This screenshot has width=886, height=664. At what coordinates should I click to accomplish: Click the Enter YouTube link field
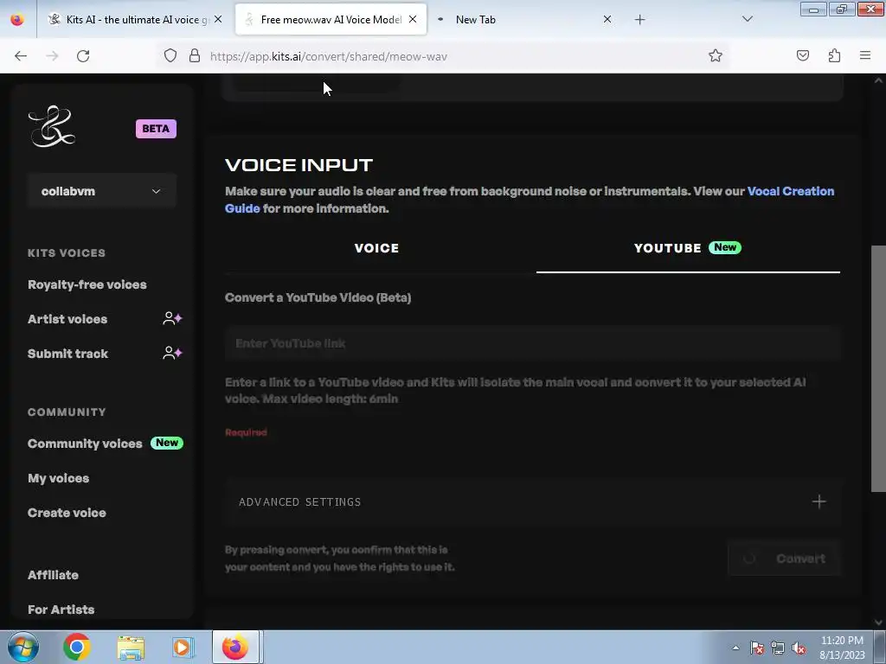533,343
